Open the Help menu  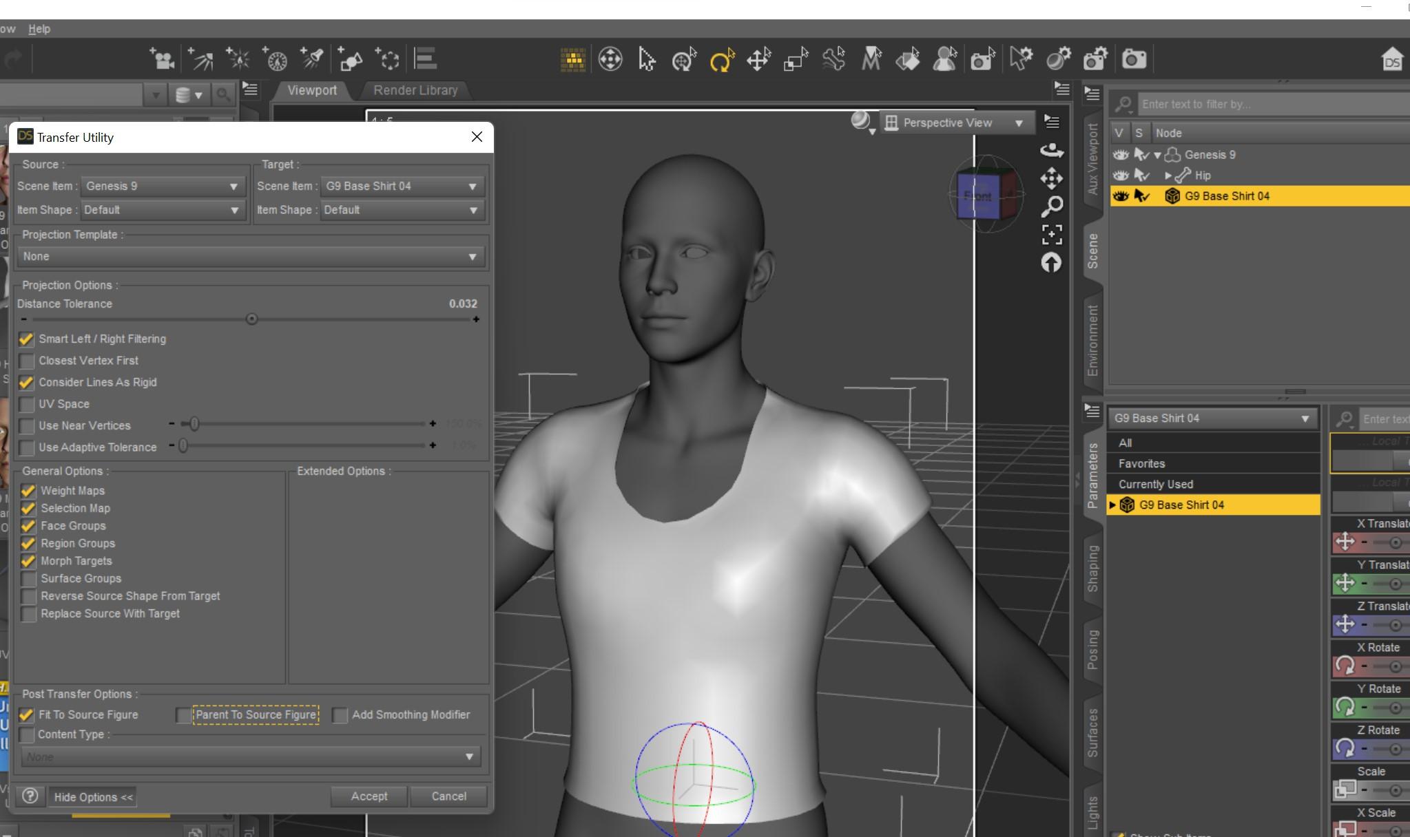[x=39, y=29]
